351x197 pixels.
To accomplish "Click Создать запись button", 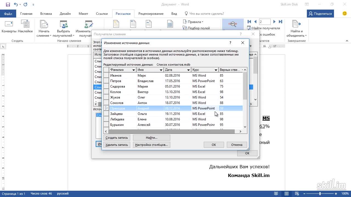I will [117, 138].
